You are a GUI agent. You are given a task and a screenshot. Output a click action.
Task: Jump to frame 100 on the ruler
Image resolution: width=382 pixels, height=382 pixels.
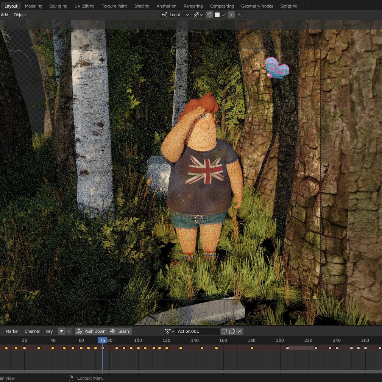click(x=138, y=340)
